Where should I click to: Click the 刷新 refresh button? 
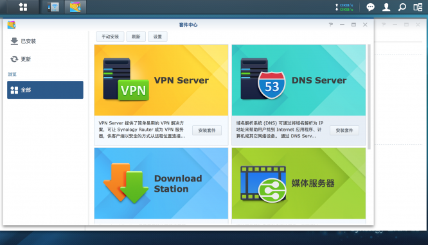(136, 37)
